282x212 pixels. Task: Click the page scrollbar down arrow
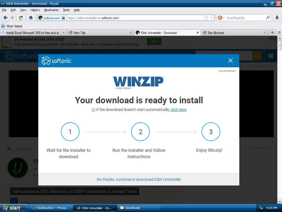280,201
